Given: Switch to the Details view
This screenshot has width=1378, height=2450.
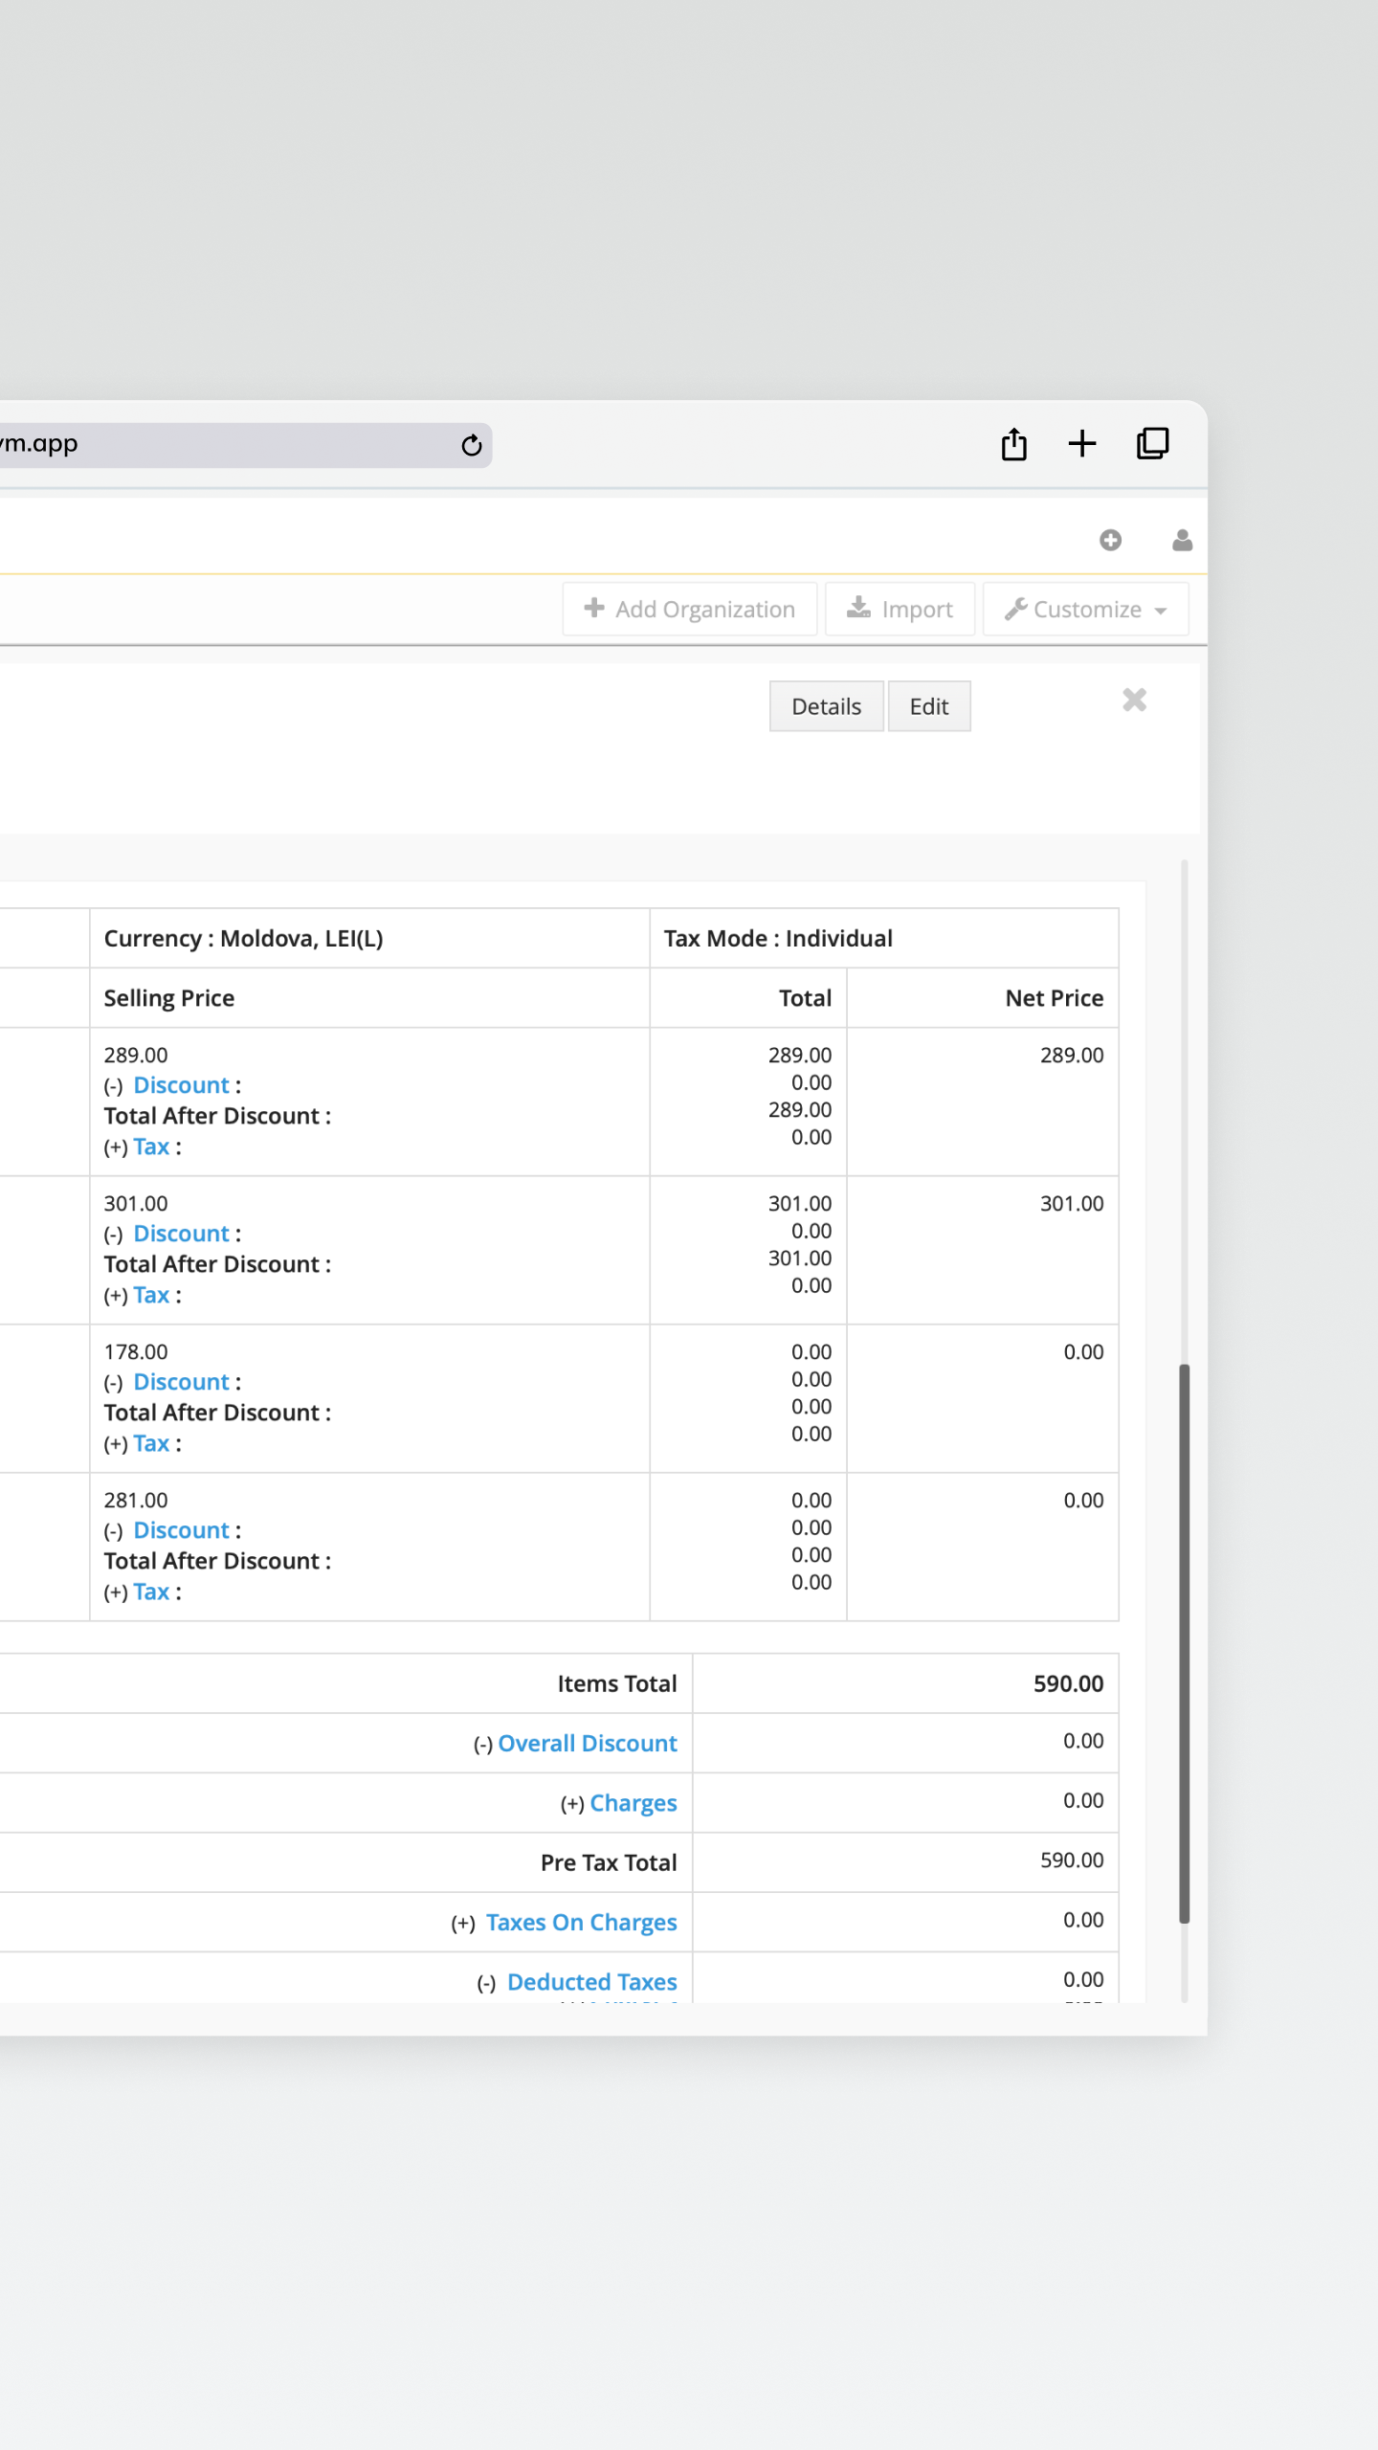Looking at the screenshot, I should pos(826,707).
